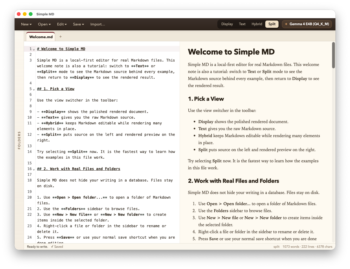Select the Split view mode
Screen dimensions: 350x269
tap(272, 24)
